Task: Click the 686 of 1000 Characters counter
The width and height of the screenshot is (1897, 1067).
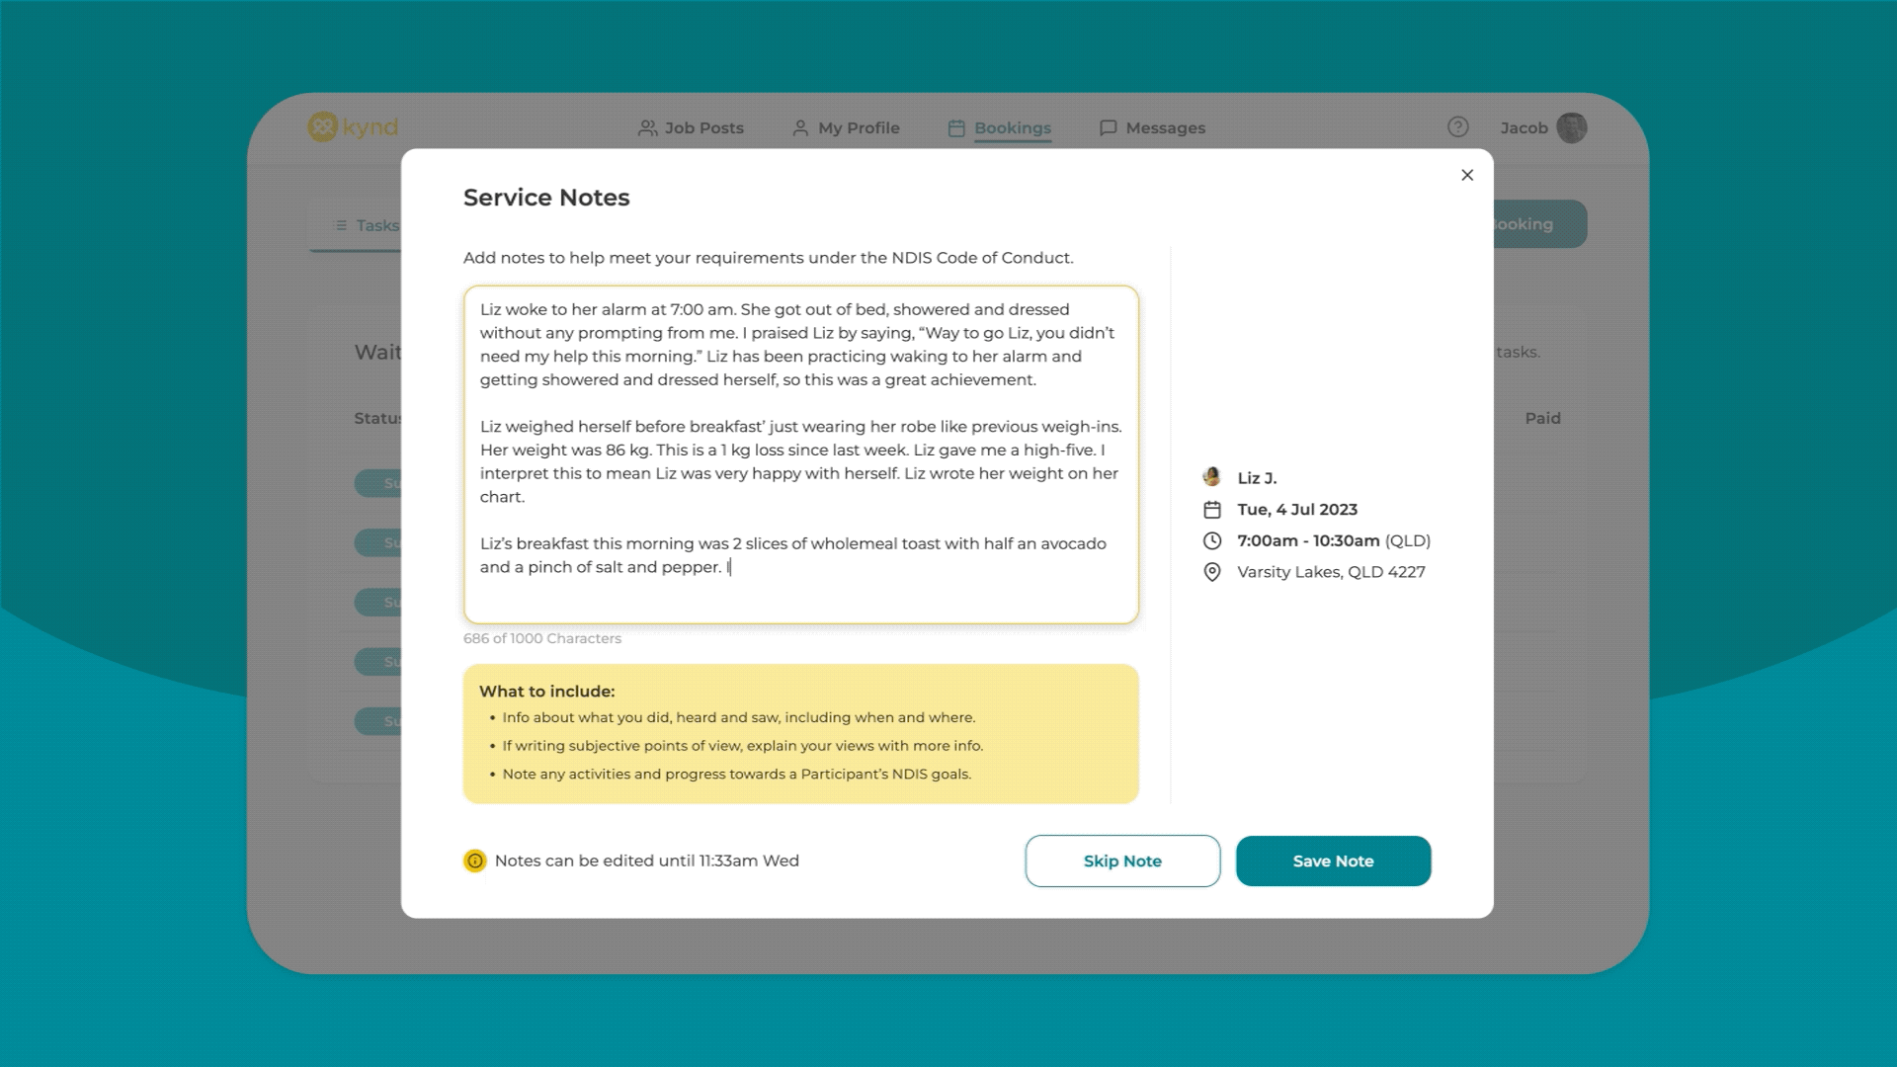Action: 541,638
